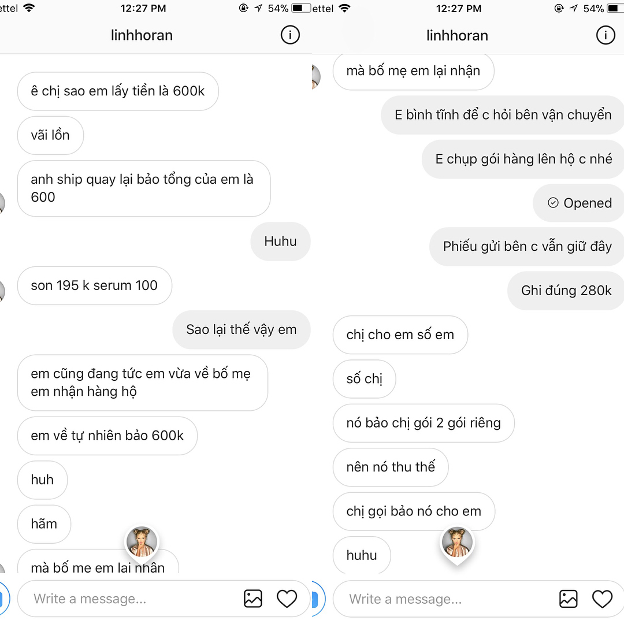624x624 pixels.
Task: Tap the "son 195 k serum 100" message
Action: [94, 285]
